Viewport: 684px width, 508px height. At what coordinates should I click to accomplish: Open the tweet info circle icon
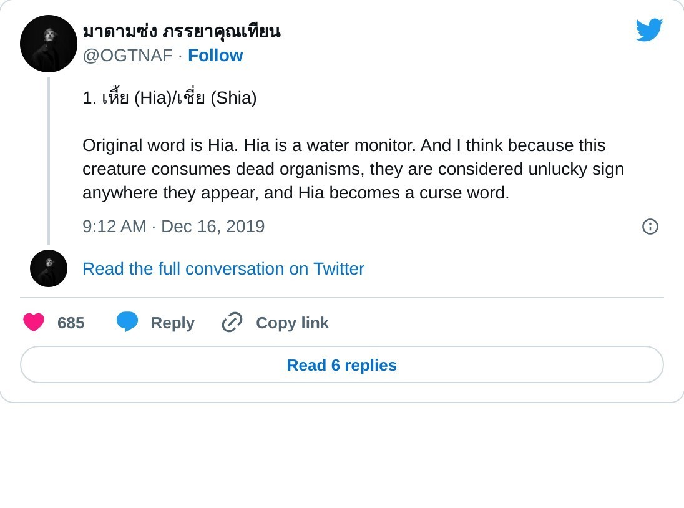(x=650, y=227)
